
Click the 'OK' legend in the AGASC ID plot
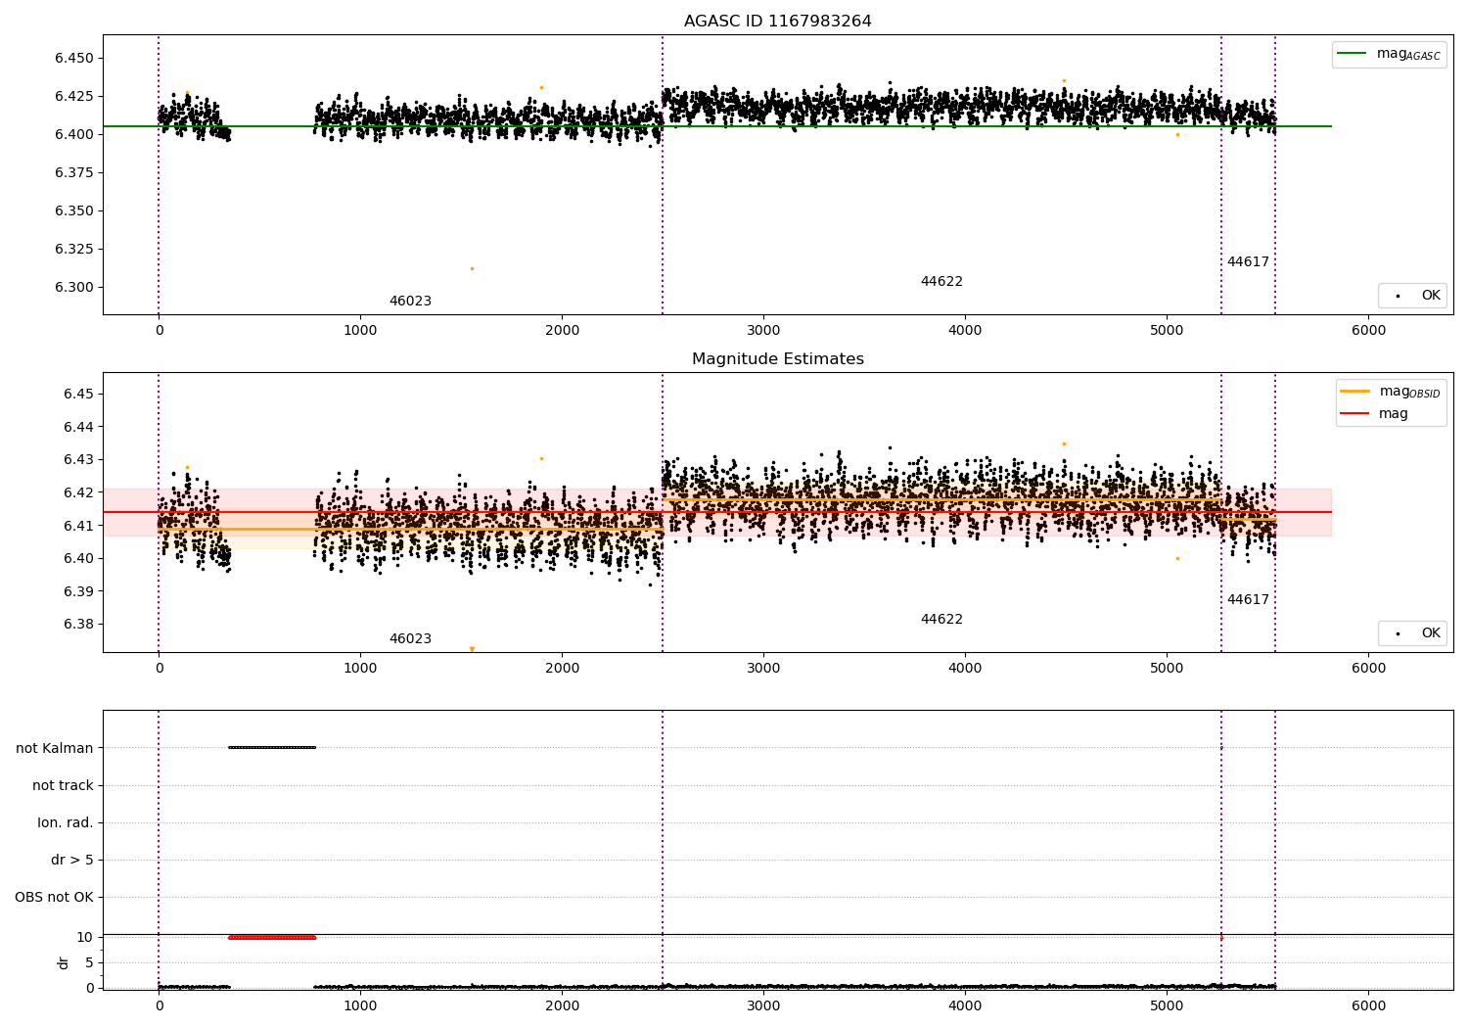click(x=1412, y=295)
